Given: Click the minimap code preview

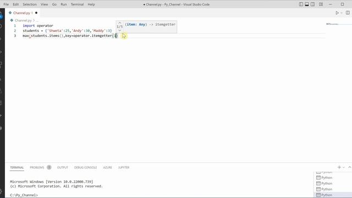Looking at the screenshot, I should coord(332,24).
